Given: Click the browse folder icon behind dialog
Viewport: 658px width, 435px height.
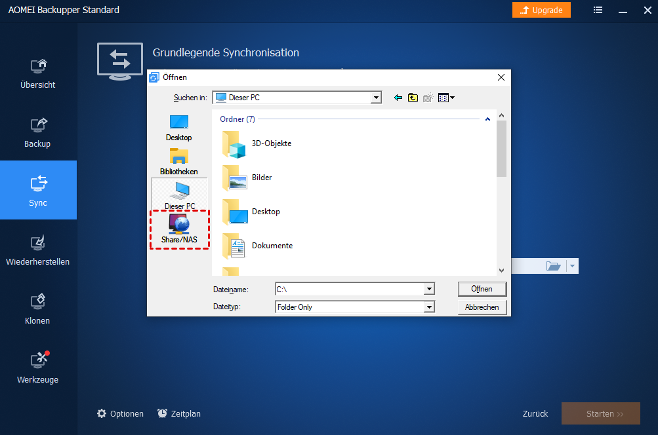Looking at the screenshot, I should [x=554, y=266].
